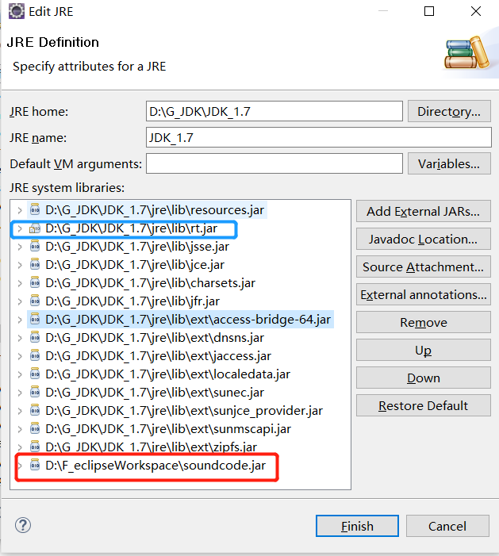The image size is (499, 556).
Task: Open the Variables... dialog button
Action: [449, 163]
